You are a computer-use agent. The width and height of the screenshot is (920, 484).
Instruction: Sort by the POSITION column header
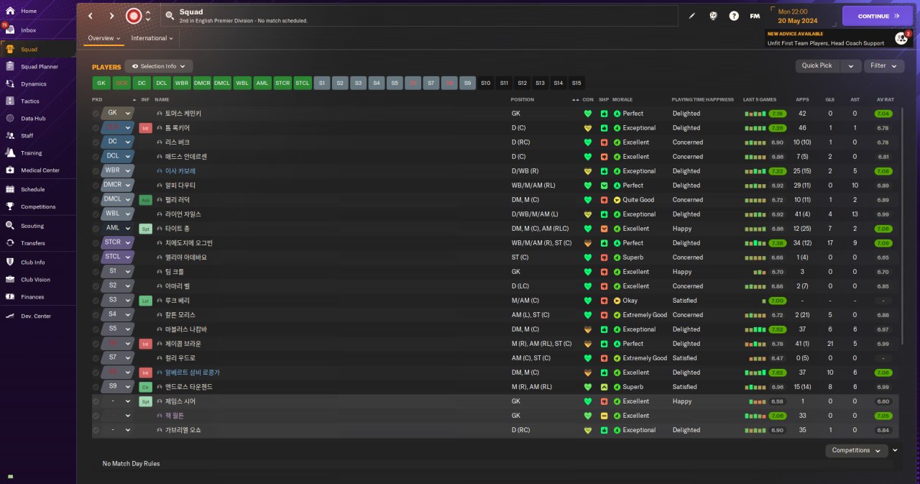(523, 99)
